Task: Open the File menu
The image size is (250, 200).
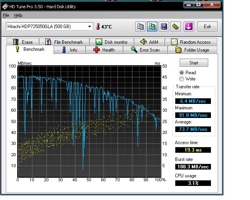Action: click(x=6, y=15)
